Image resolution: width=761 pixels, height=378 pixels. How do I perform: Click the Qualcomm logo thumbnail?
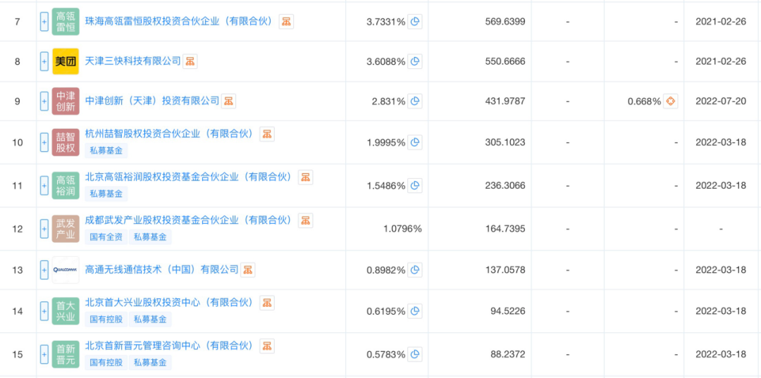tap(66, 270)
